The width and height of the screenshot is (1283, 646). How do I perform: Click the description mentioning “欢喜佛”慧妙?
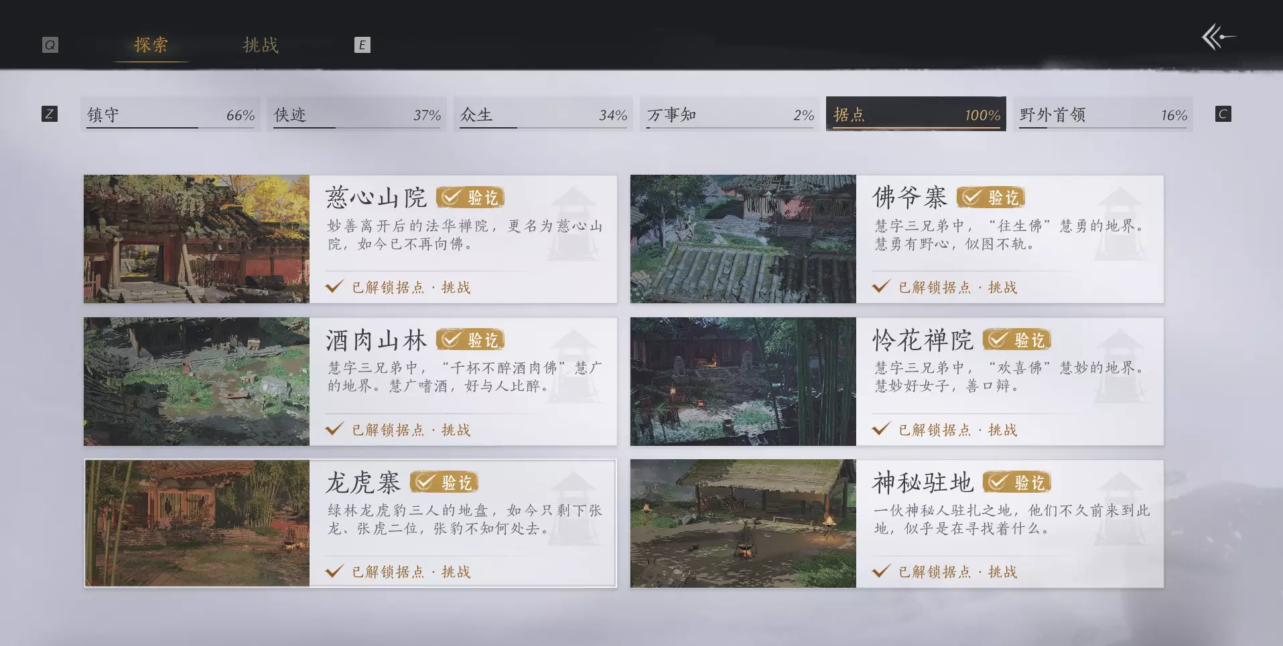point(1010,377)
